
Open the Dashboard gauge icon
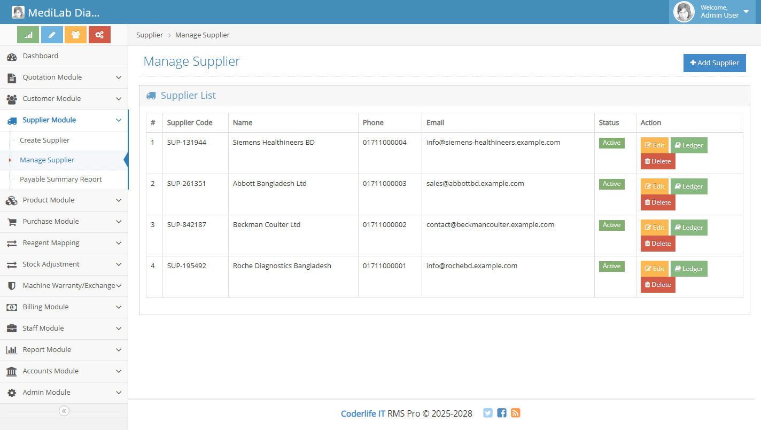(x=12, y=57)
